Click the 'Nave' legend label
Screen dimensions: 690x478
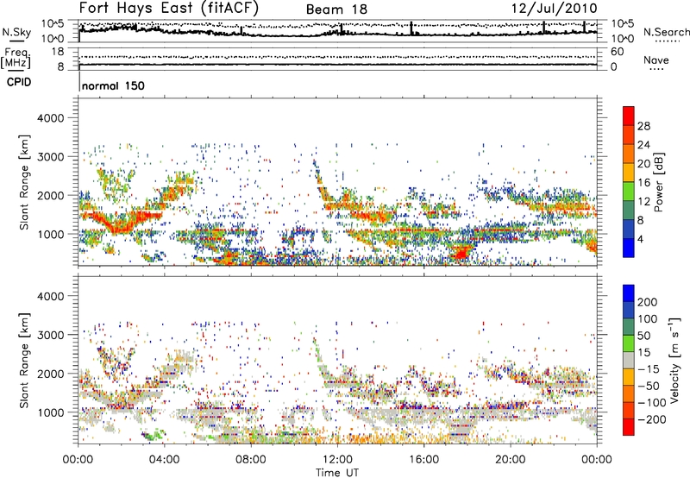[655, 60]
